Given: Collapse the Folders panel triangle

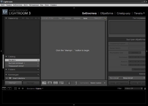Looking at the screenshot, I should point(6,69).
